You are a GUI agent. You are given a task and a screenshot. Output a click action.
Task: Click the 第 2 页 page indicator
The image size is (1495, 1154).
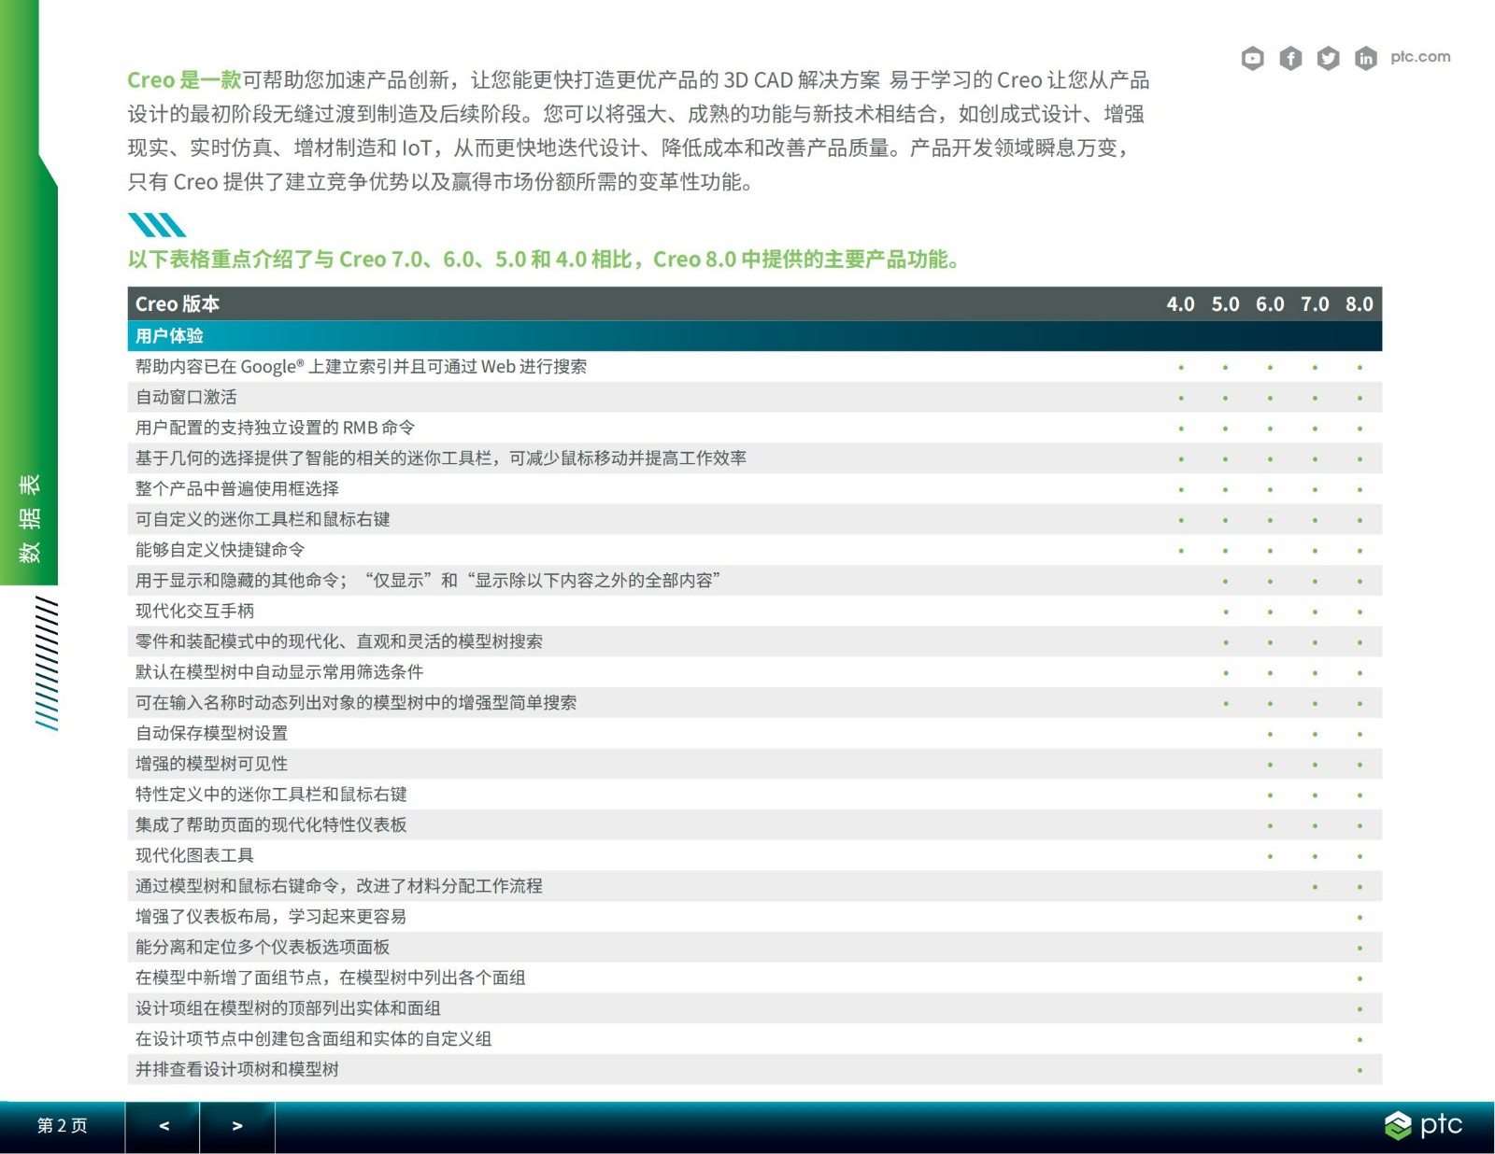(62, 1126)
